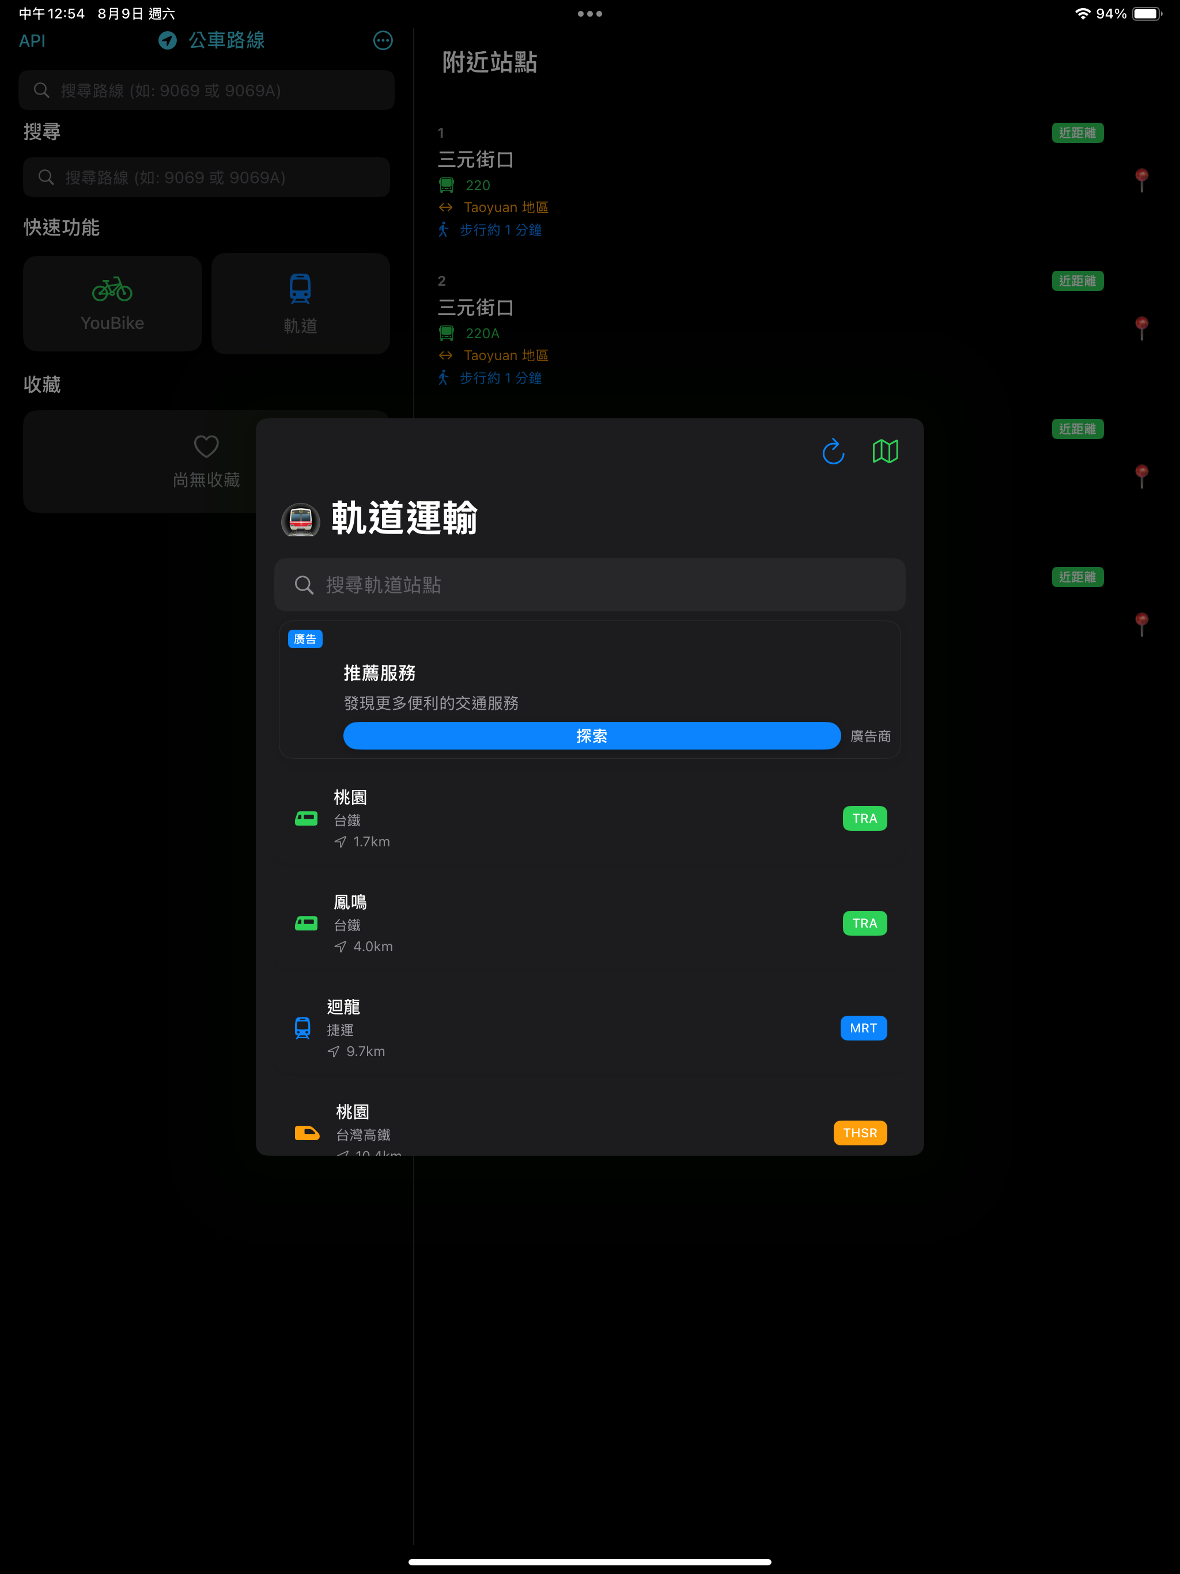This screenshot has width=1180, height=1574.
Task: Tap the 9.7km distance text
Action: tap(366, 1051)
